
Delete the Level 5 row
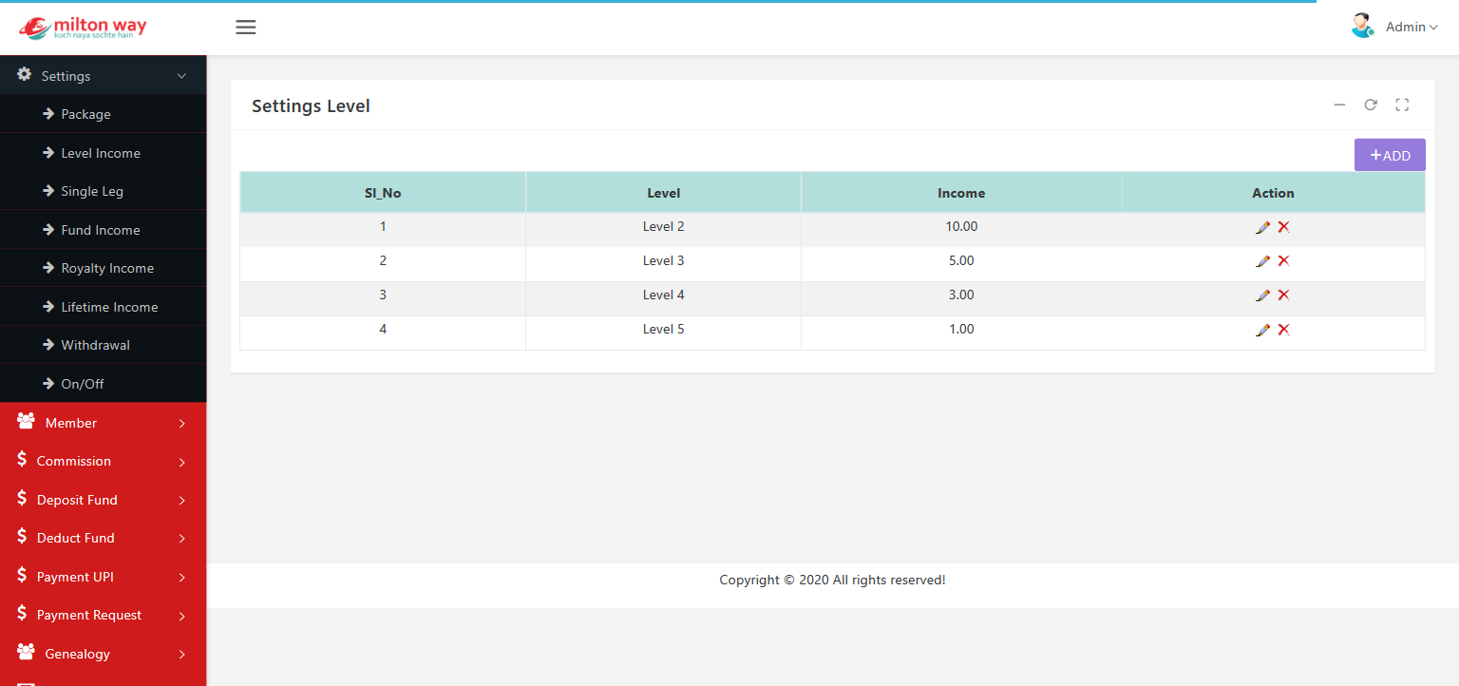(1283, 330)
